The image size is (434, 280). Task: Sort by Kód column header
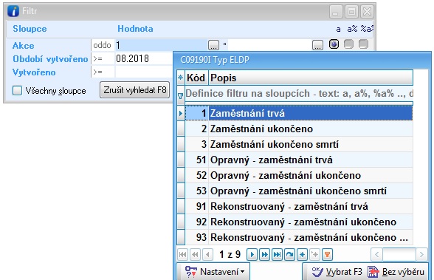pyautogui.click(x=196, y=78)
